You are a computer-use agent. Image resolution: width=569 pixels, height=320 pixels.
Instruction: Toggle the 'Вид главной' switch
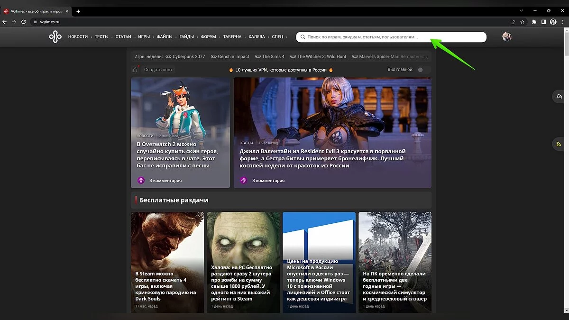(422, 70)
